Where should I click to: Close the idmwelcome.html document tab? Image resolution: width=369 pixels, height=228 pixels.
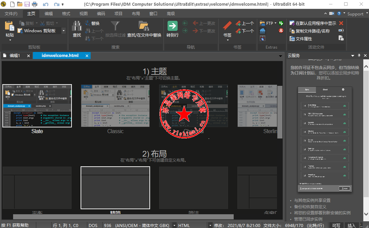pyautogui.click(x=87, y=56)
